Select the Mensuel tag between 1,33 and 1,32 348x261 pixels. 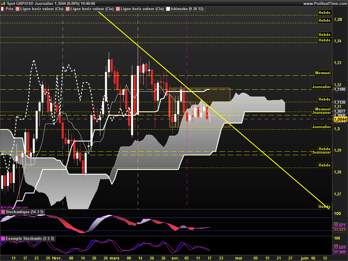pos(323,73)
